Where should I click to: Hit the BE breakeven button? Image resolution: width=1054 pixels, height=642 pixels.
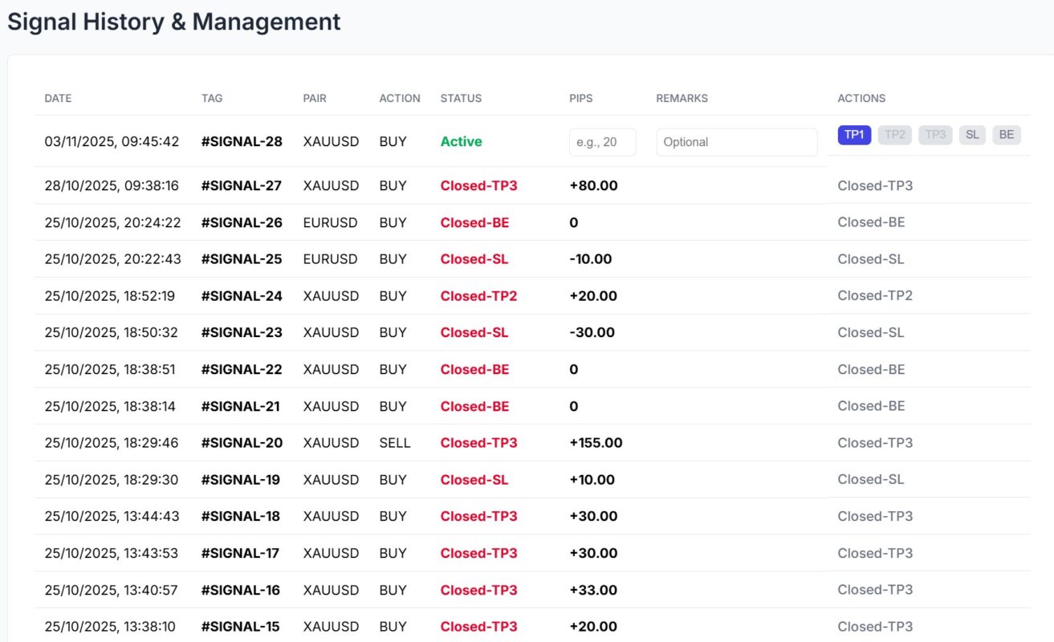[1006, 135]
